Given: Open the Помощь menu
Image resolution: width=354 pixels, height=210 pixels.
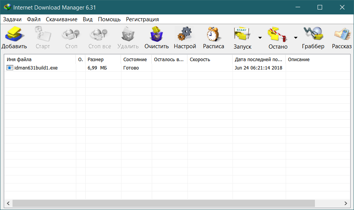Looking at the screenshot, I should coord(109,19).
